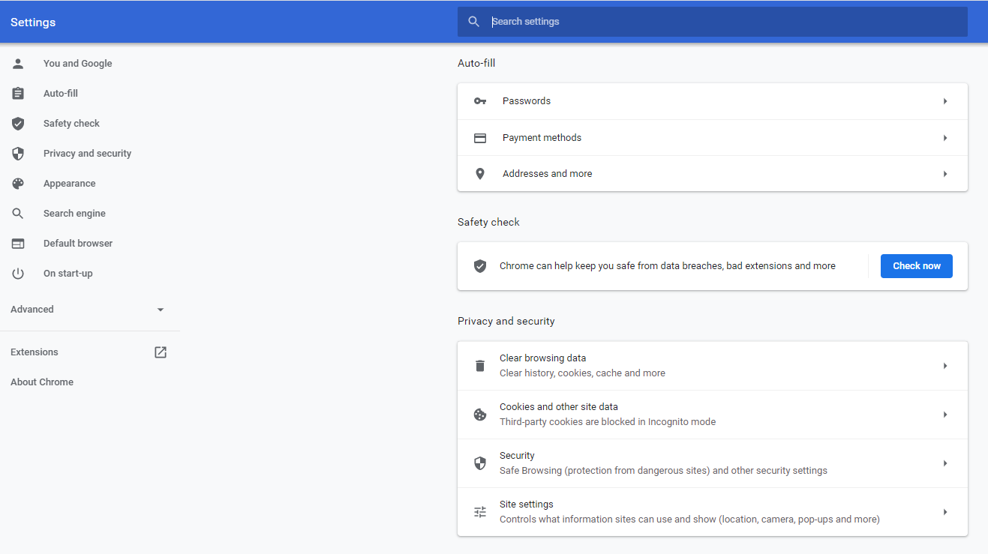Image resolution: width=988 pixels, height=554 pixels.
Task: Choose Appearance in the sidebar menu
Action: tap(69, 184)
